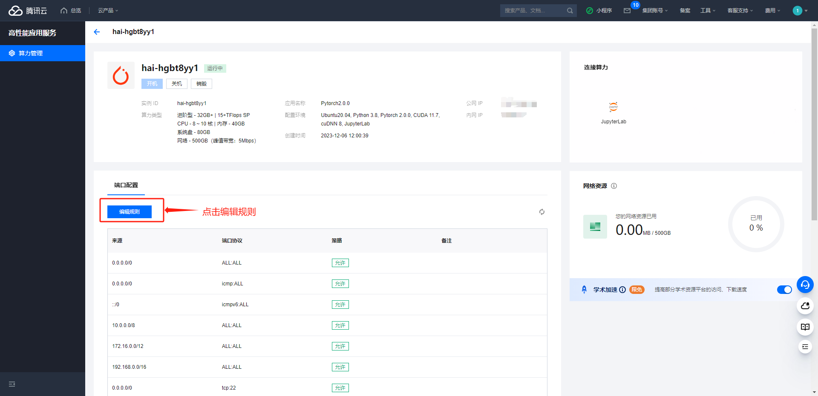Expand the 费用 billing dropdown

click(772, 11)
